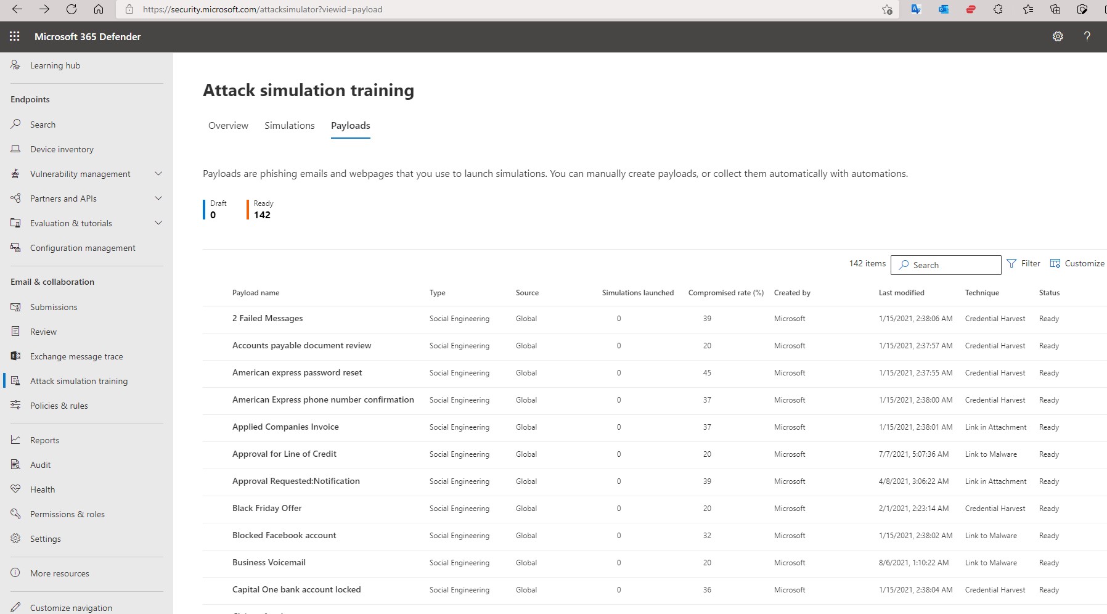Click the Customize columns icon
The image size is (1107, 614).
[x=1055, y=263]
